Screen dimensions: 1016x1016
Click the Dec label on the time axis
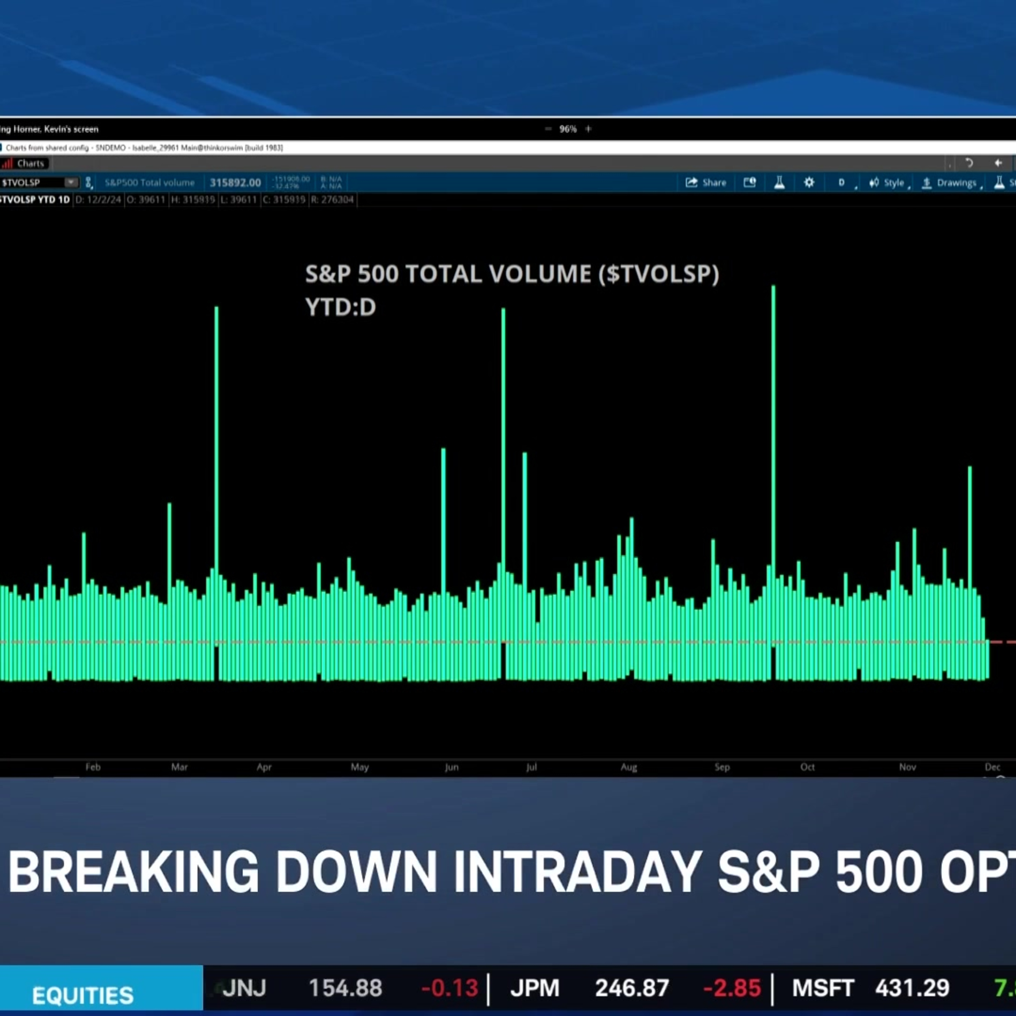click(x=993, y=767)
